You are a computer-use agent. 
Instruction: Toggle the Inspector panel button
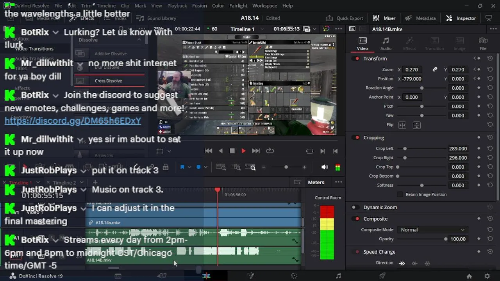461,18
